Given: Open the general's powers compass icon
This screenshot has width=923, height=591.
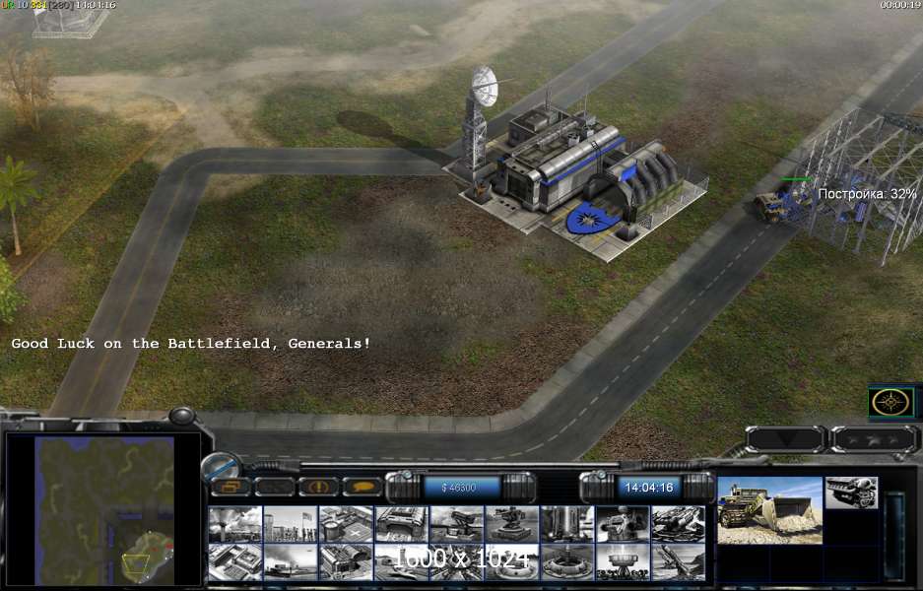Looking at the screenshot, I should click(x=891, y=403).
